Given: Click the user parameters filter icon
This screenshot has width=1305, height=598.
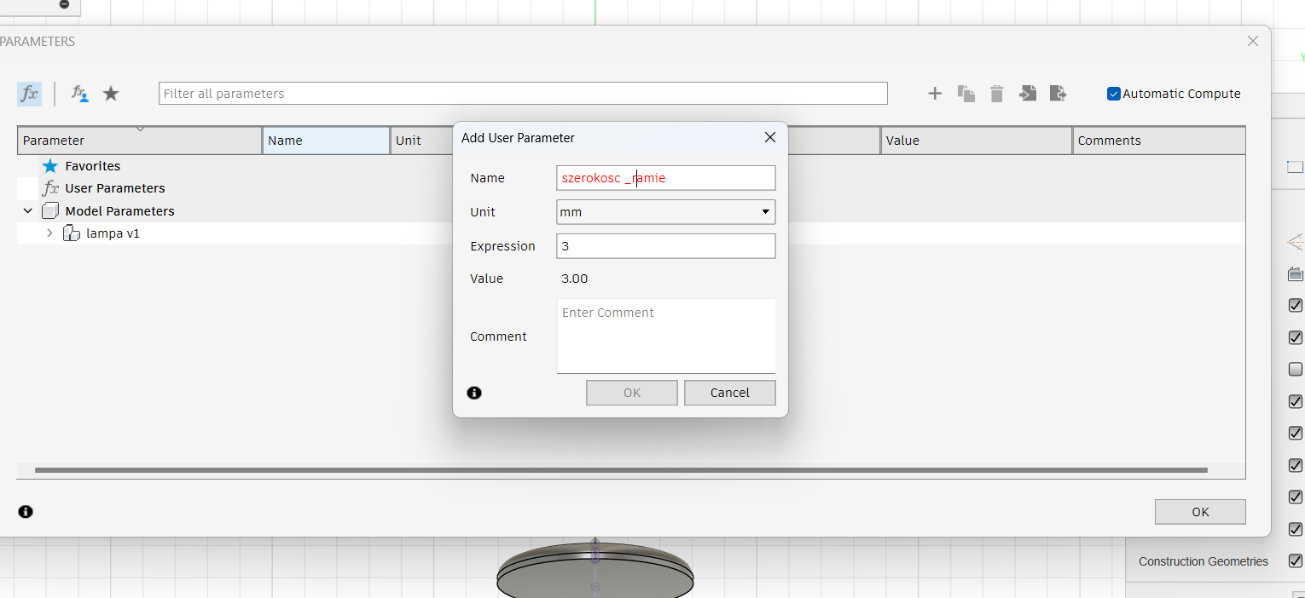Looking at the screenshot, I should click(x=79, y=94).
